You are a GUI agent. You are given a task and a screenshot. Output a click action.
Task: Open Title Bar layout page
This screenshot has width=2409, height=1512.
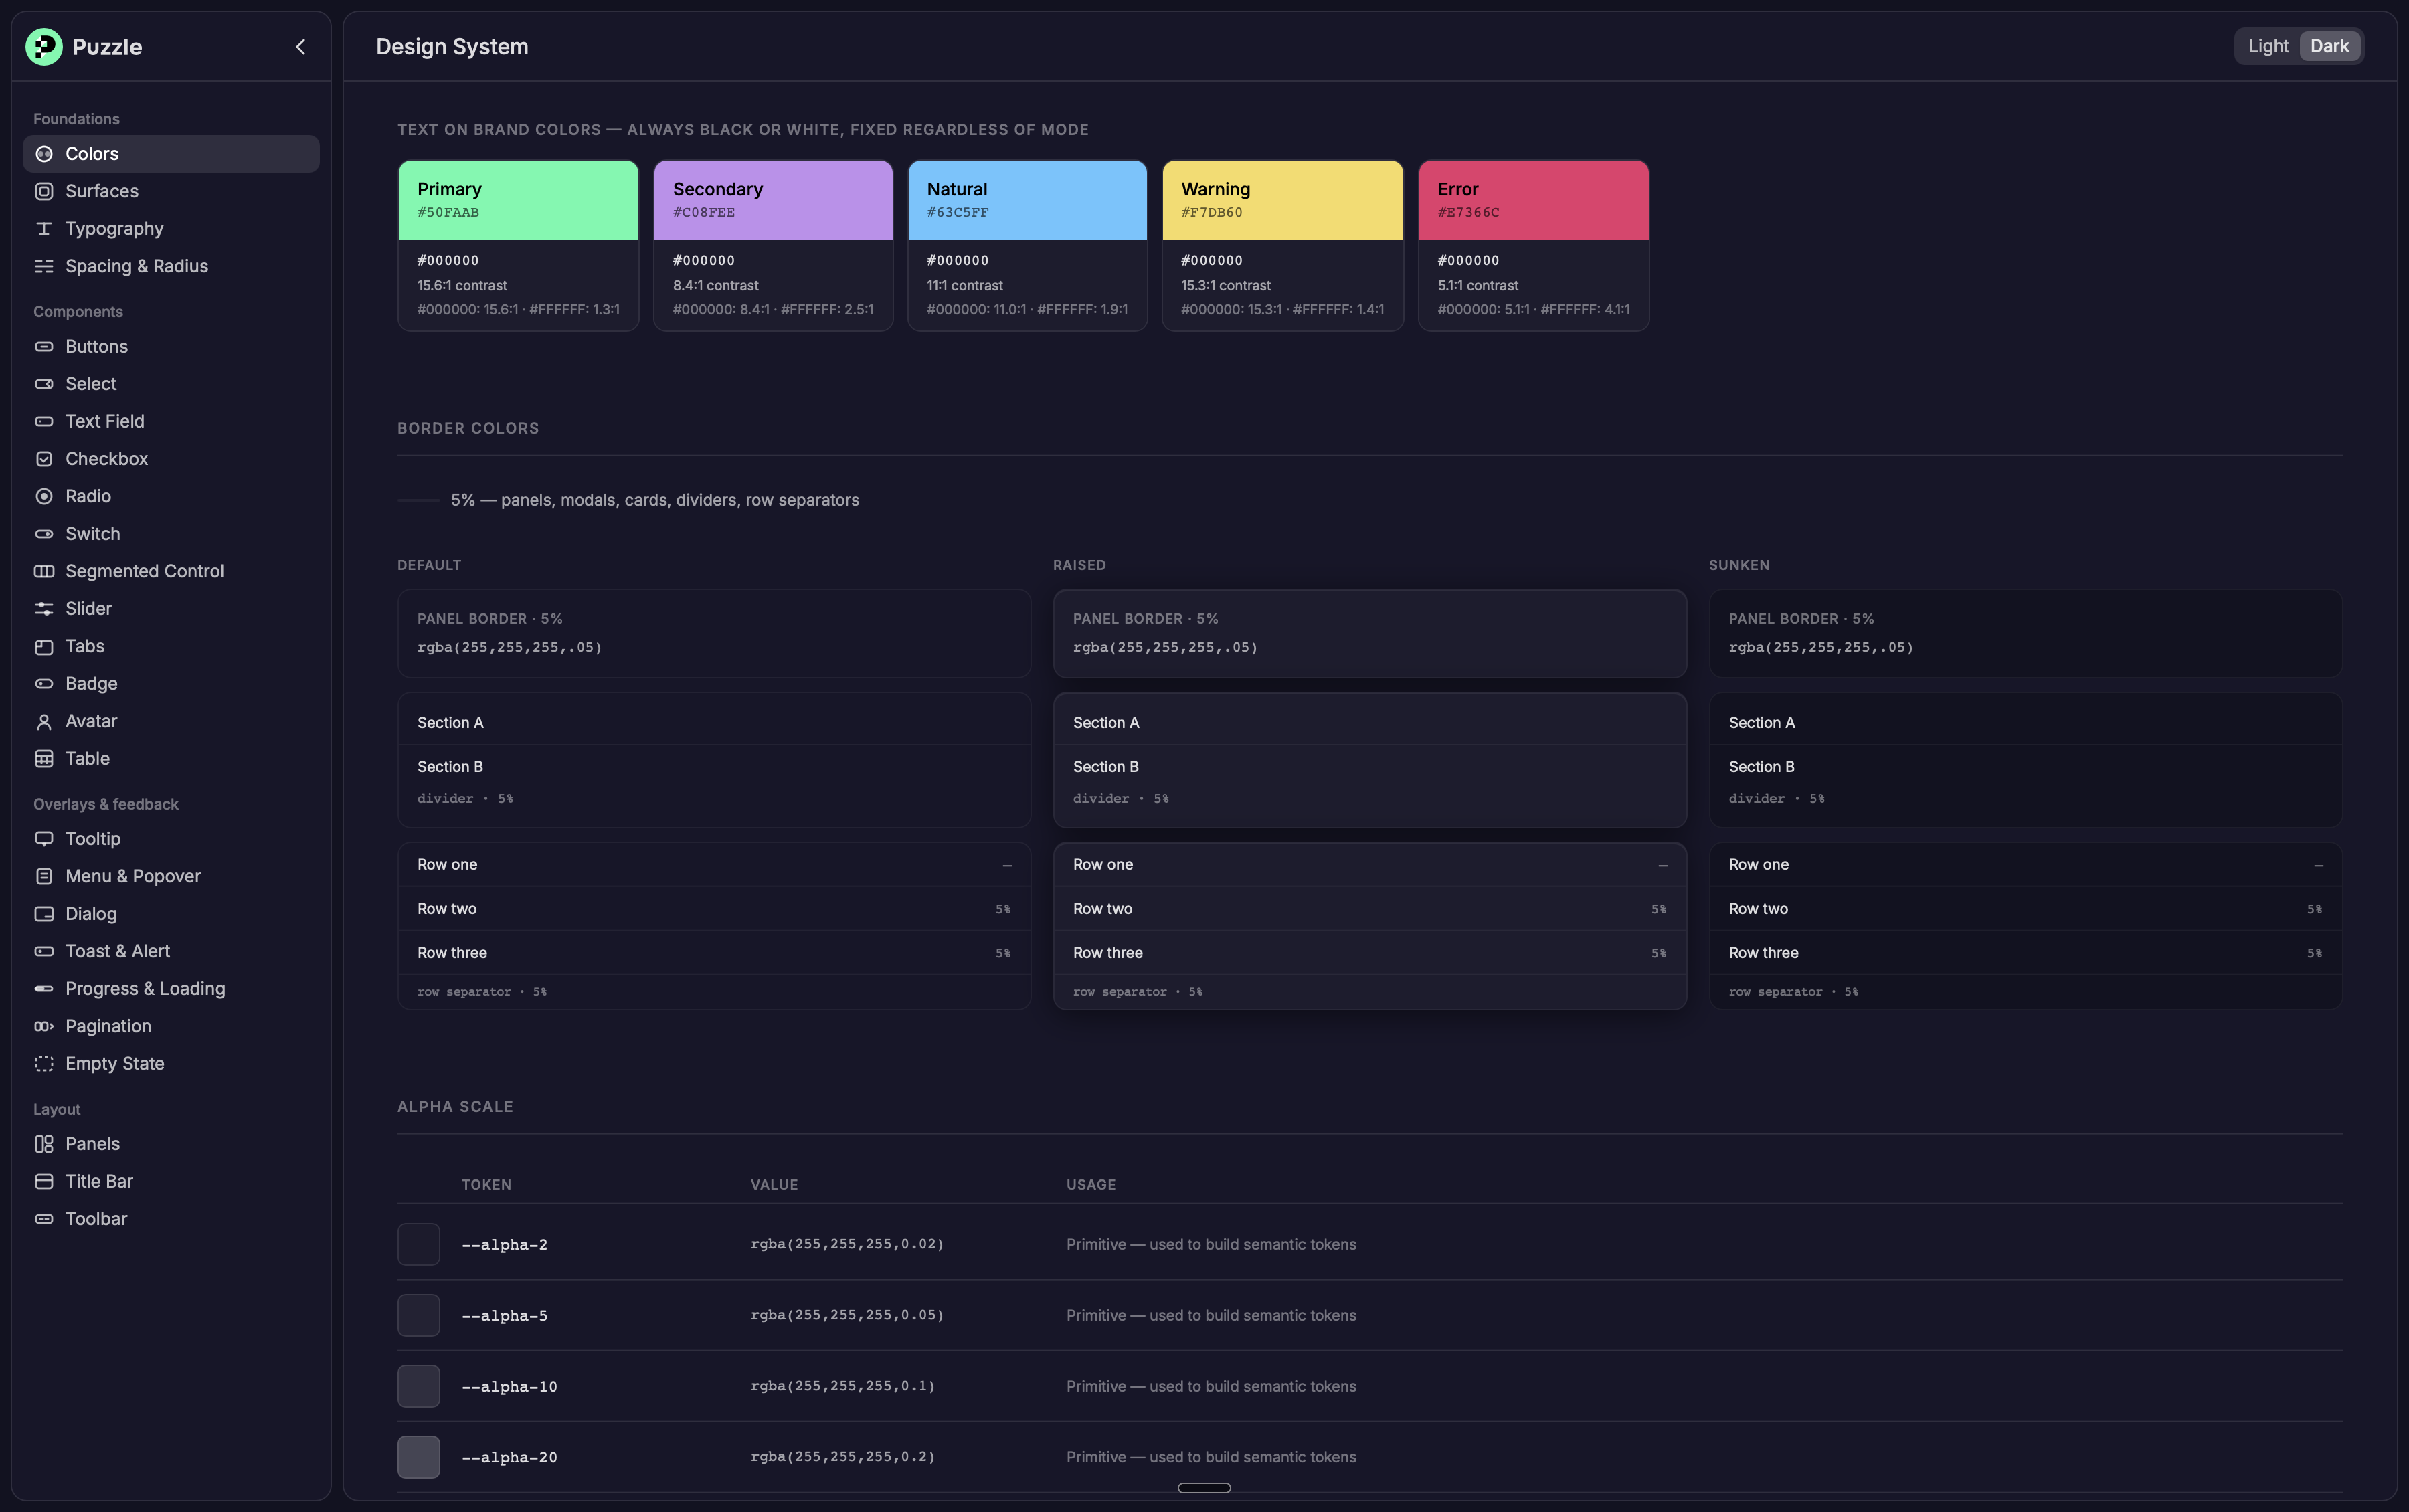click(x=171, y=1182)
